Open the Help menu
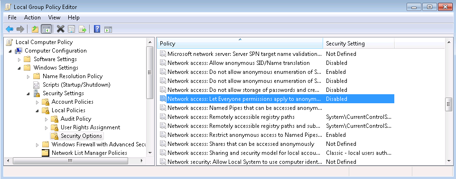Viewport: 456px width, 179px height. pos(74,18)
